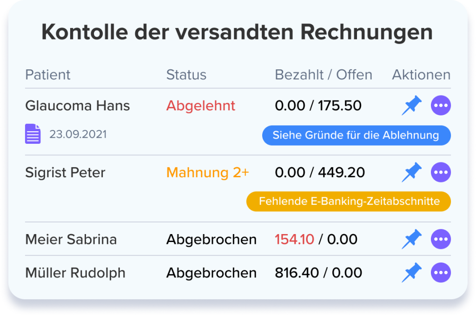Open more actions for Meier Sabrina
Screen dimensions: 476x316
[x=441, y=240]
